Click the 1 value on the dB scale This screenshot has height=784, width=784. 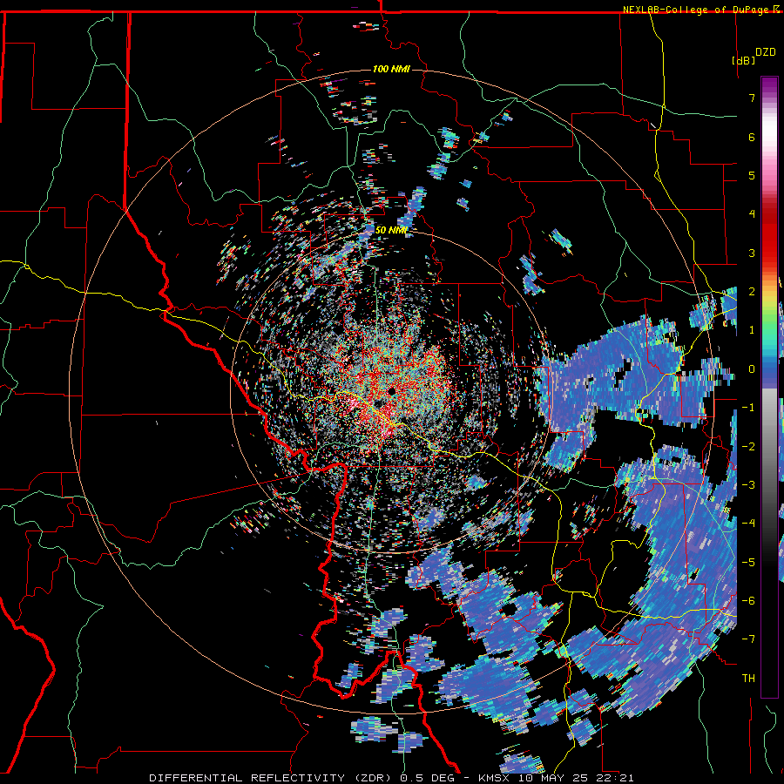[x=752, y=330]
